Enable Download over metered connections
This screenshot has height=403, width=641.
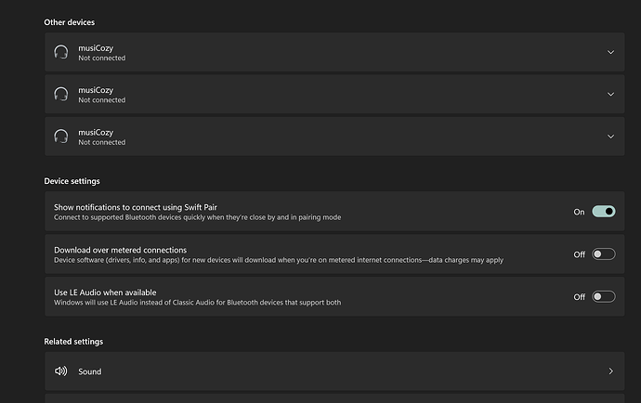603,254
